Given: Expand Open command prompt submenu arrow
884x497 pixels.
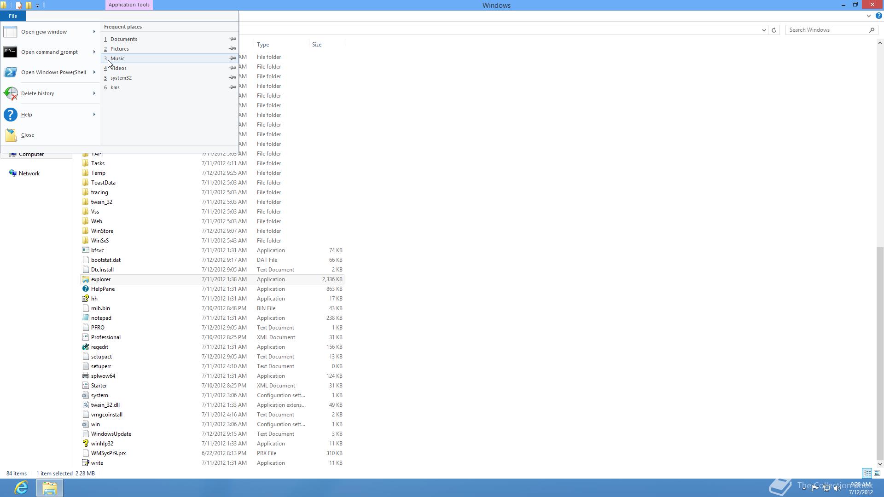Looking at the screenshot, I should 94,52.
